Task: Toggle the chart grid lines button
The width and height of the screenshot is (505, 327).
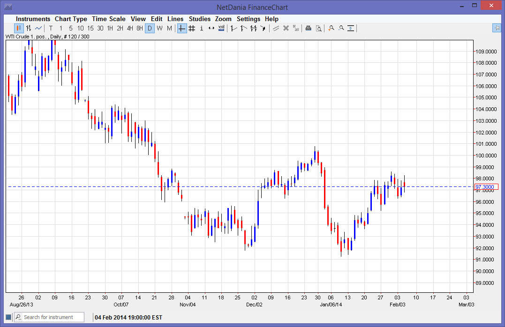Action: click(x=192, y=28)
